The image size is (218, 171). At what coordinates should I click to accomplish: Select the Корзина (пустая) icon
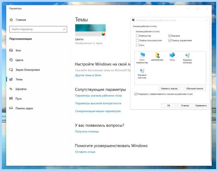click(x=142, y=71)
